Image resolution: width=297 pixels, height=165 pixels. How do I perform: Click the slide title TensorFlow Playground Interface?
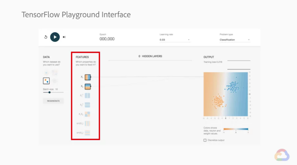point(76,15)
